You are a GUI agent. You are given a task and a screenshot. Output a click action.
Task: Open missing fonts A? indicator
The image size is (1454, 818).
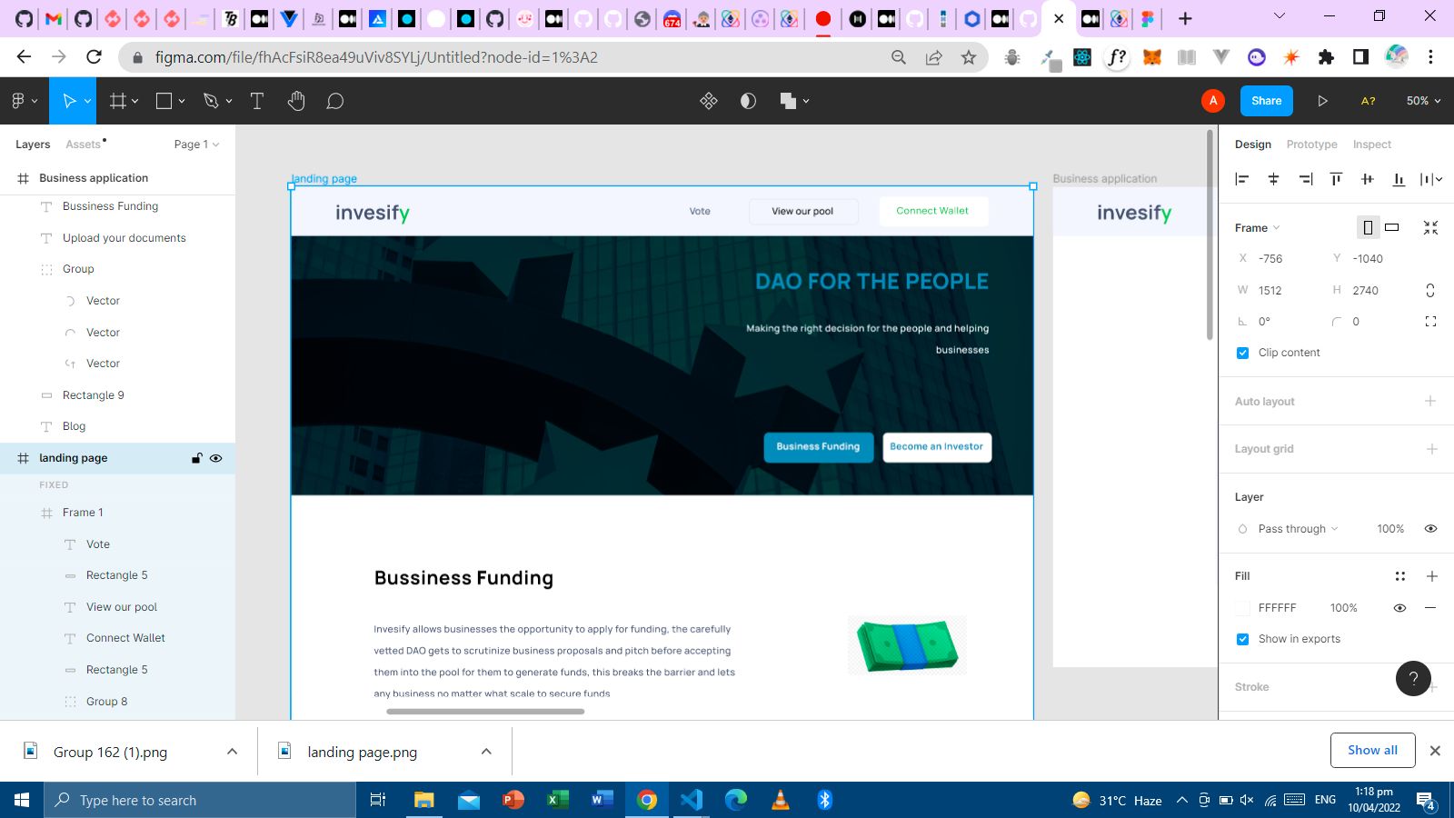[1368, 101]
